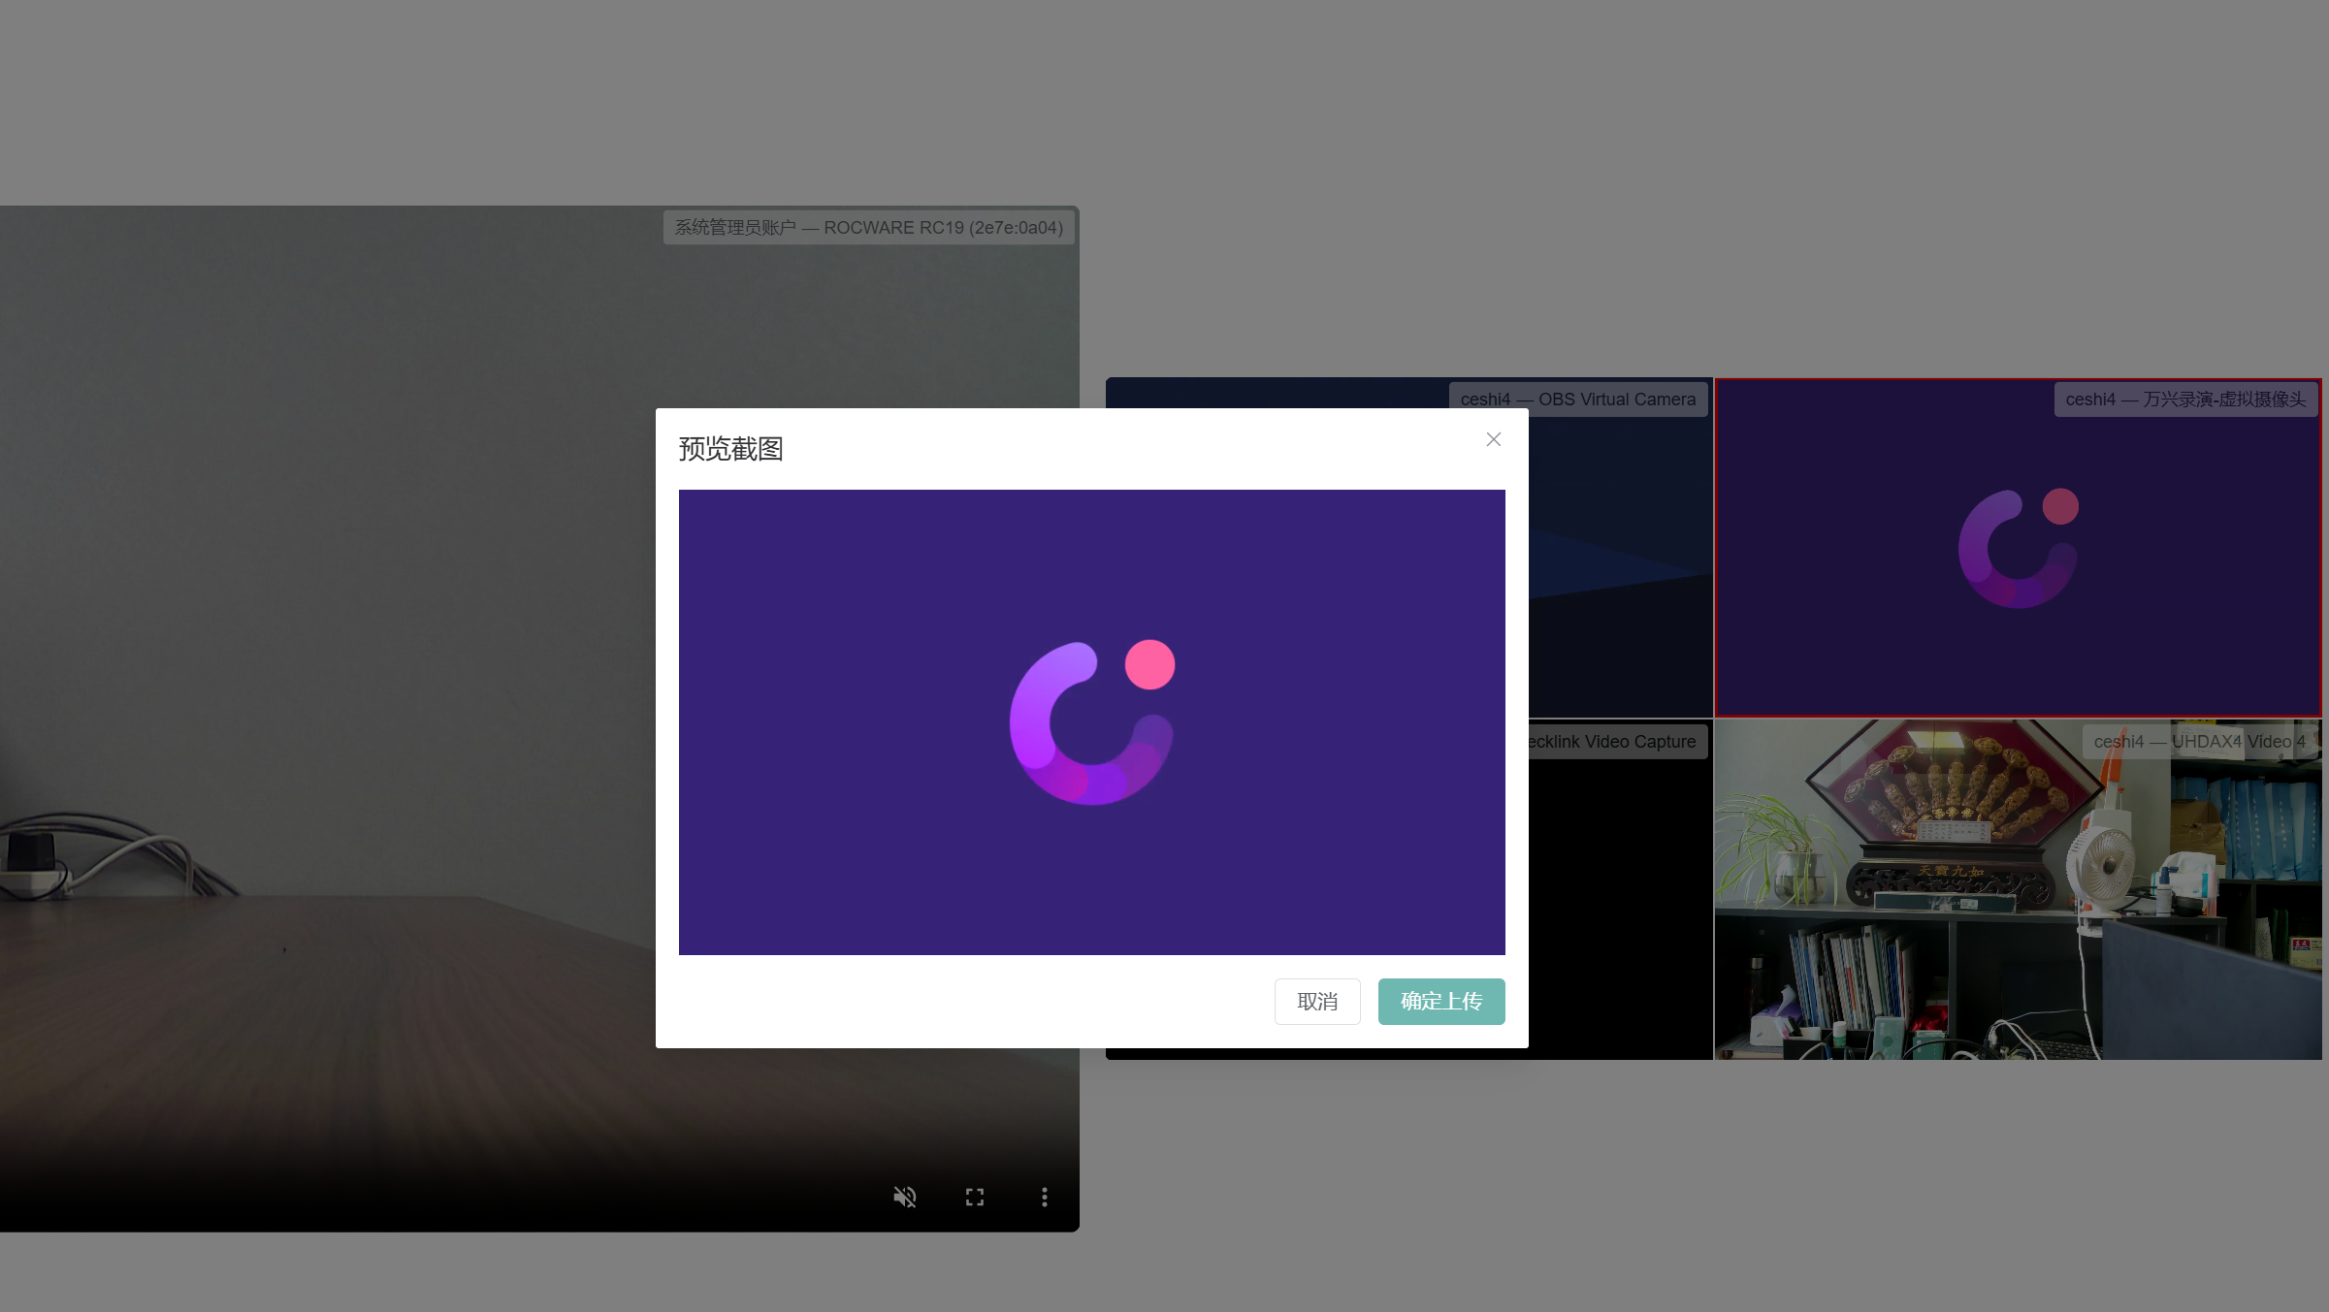Screen dimensions: 2329x1312
Task: Click the 预览截图 dialog title
Action: pyautogui.click(x=730, y=449)
